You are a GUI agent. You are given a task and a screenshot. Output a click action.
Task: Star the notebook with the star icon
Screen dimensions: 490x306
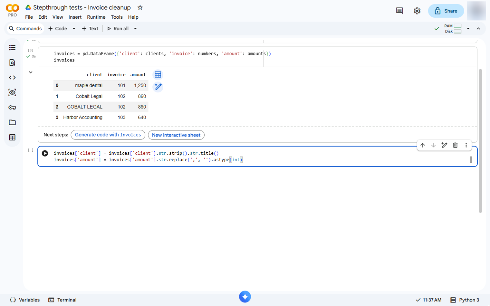click(x=140, y=7)
